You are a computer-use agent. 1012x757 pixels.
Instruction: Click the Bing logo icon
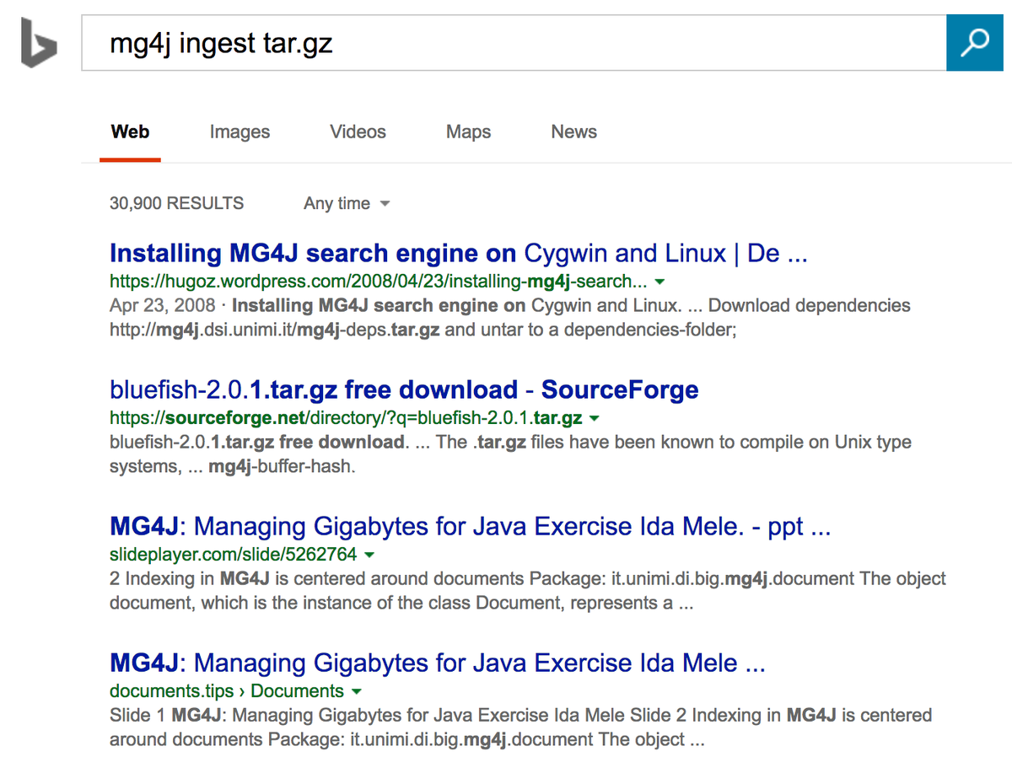point(39,41)
